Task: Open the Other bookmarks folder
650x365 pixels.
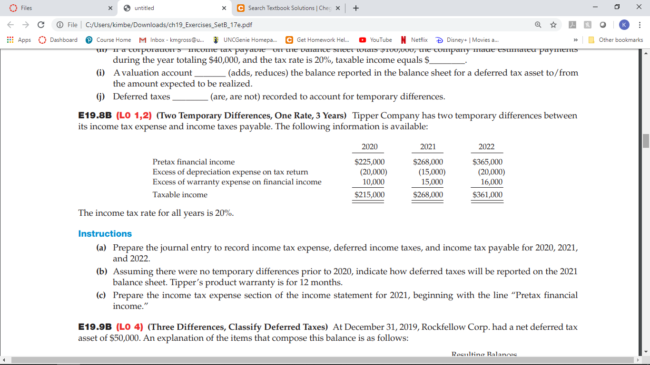Action: coord(616,40)
